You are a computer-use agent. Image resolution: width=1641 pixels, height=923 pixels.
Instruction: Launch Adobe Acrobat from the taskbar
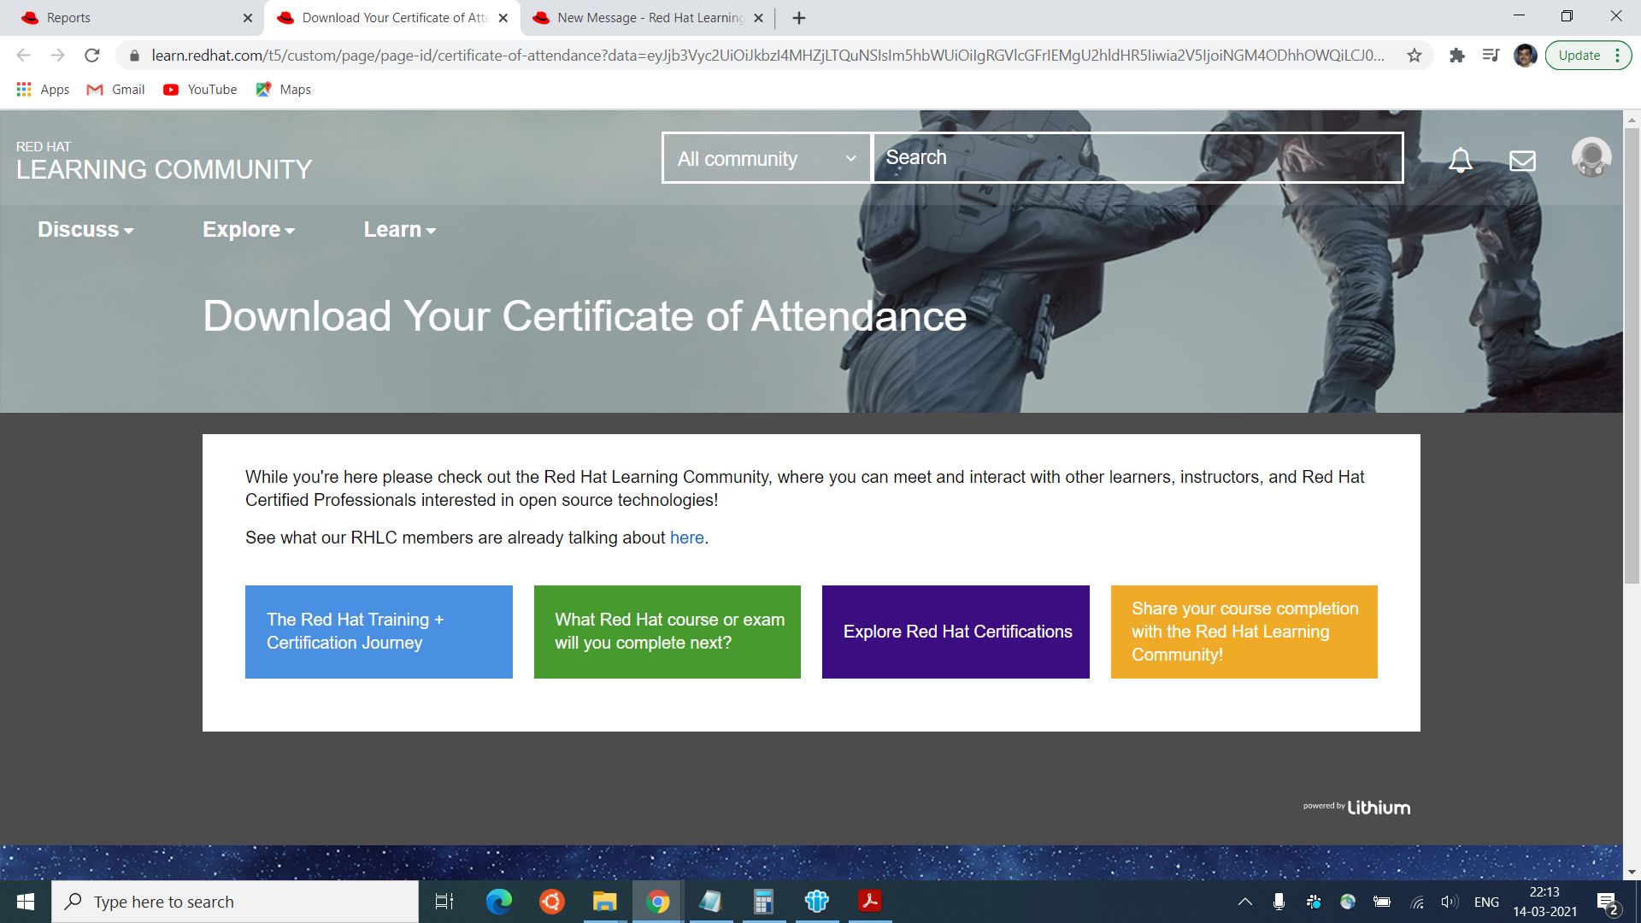(868, 901)
